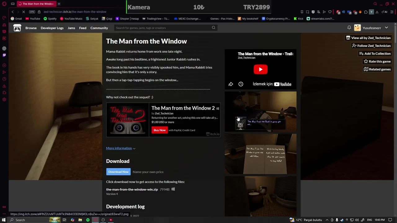
Task: Go to Jams page
Action: tap(71, 28)
